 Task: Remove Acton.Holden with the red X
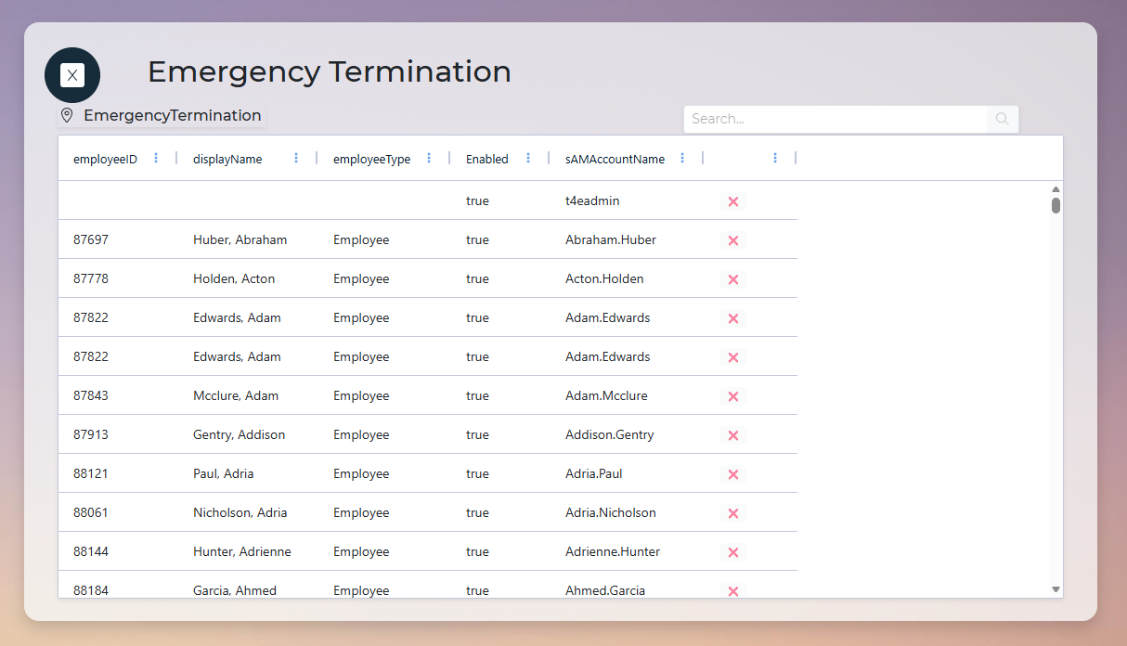click(732, 279)
